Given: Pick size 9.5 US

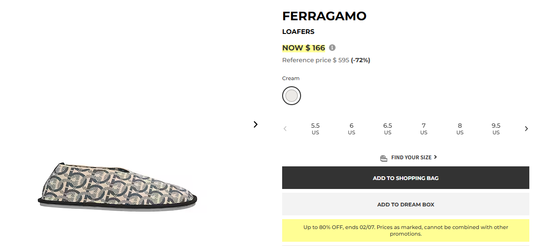Looking at the screenshot, I should [x=496, y=129].
